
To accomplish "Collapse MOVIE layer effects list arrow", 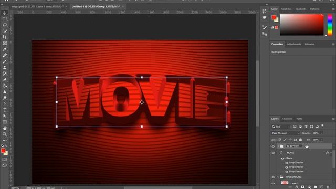I will tap(331, 153).
